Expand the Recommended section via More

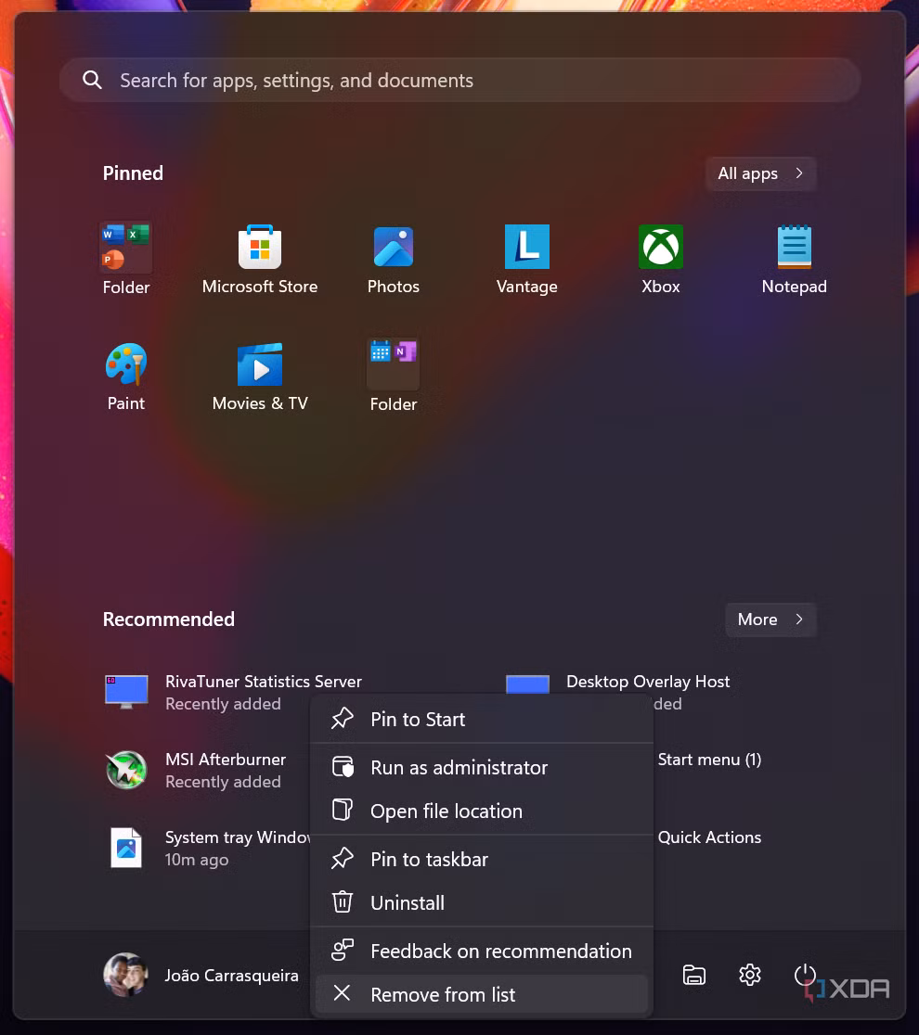tap(769, 619)
